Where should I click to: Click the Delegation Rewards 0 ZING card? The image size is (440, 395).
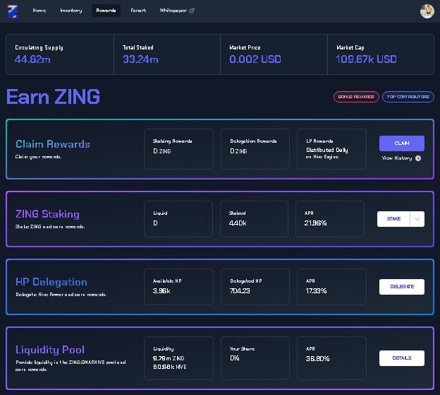point(255,149)
